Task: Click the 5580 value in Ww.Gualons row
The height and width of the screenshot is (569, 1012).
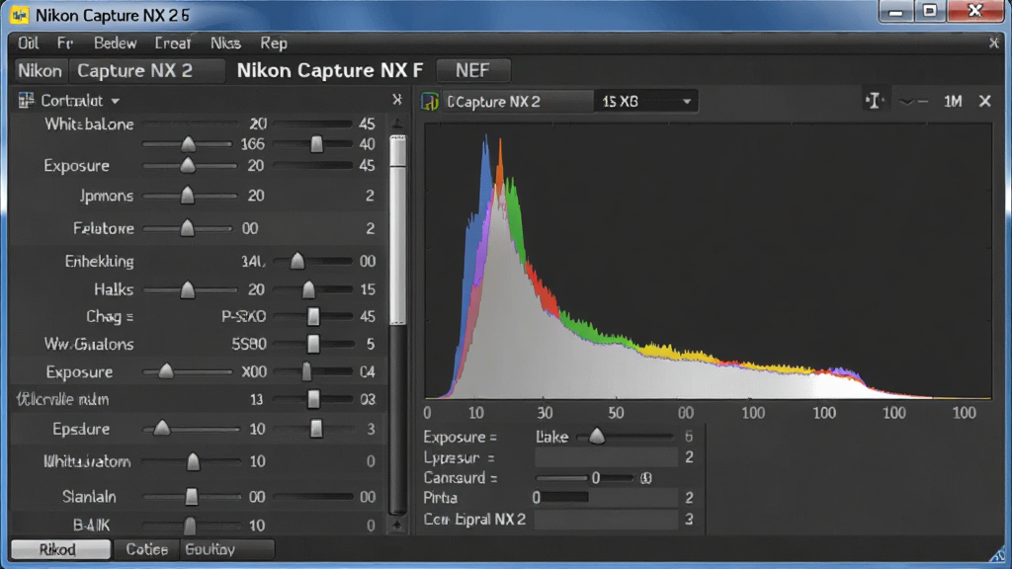Action: click(x=249, y=344)
